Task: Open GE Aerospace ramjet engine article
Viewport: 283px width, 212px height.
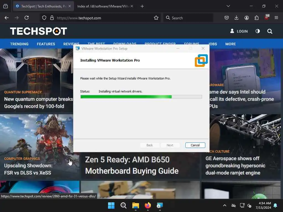Action: (x=235, y=166)
